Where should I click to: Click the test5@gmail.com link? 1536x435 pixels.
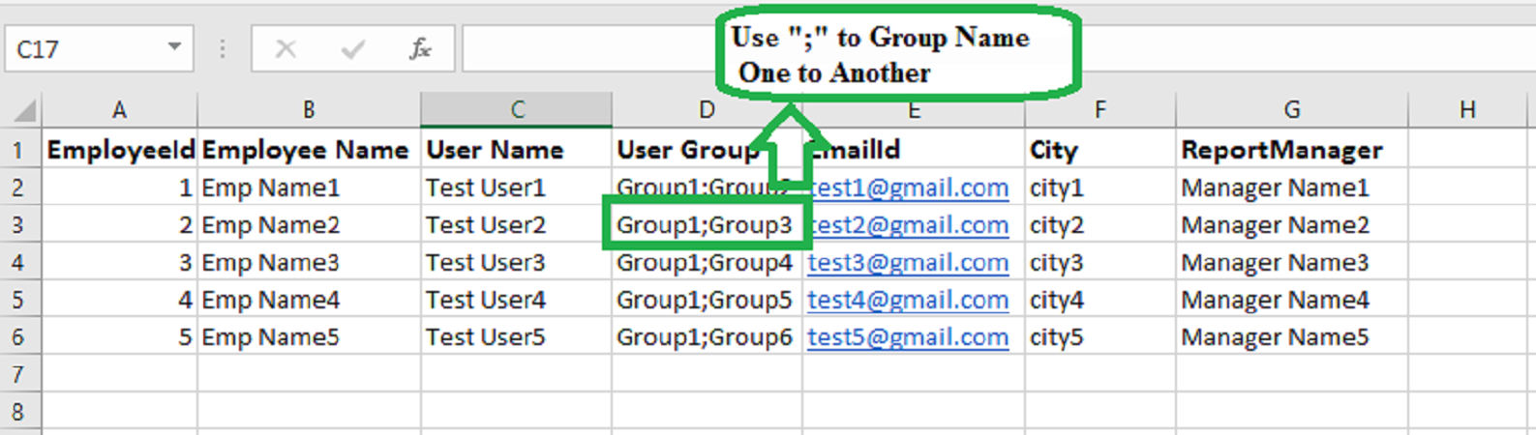pyautogui.click(x=908, y=337)
